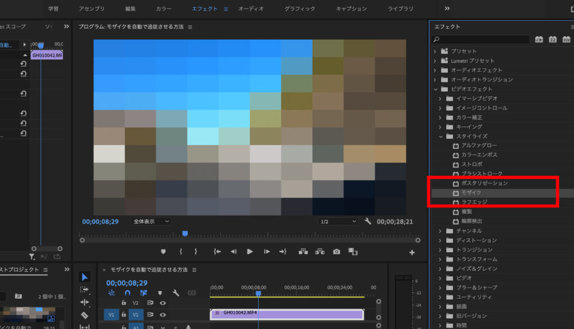The image size is (574, 329).
Task: Click the Step Forward one frame button
Action: pyautogui.click(x=266, y=252)
